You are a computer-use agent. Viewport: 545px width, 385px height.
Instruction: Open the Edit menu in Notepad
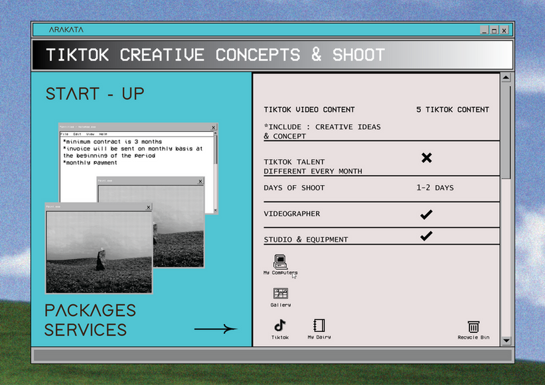[77, 134]
